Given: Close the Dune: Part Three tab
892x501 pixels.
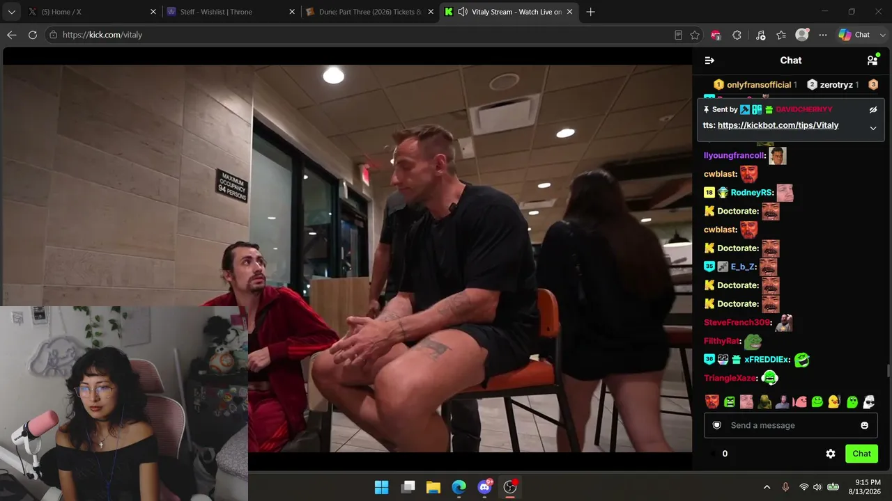Looking at the screenshot, I should click(x=431, y=12).
